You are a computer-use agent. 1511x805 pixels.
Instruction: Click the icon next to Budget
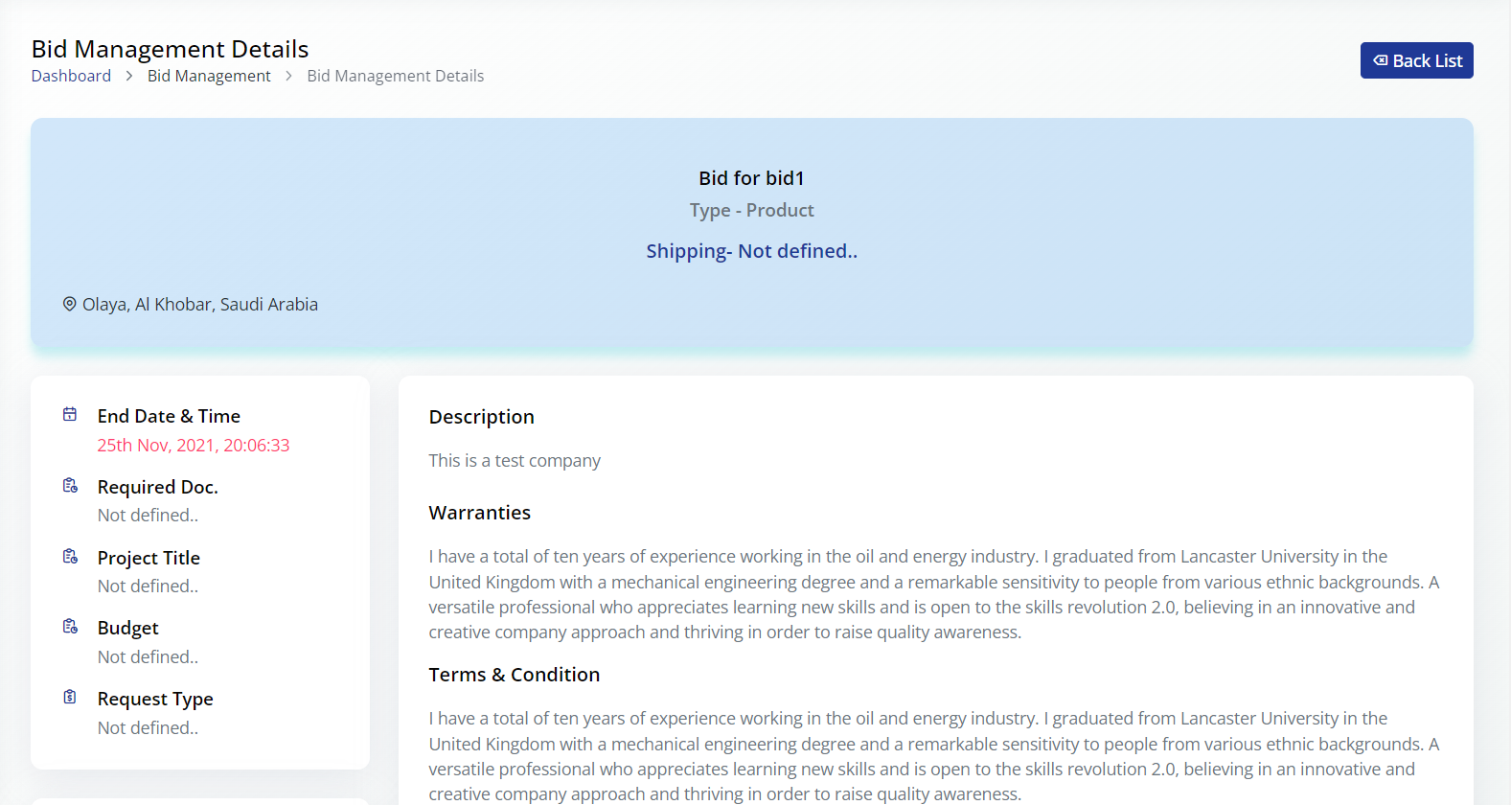pyautogui.click(x=70, y=627)
